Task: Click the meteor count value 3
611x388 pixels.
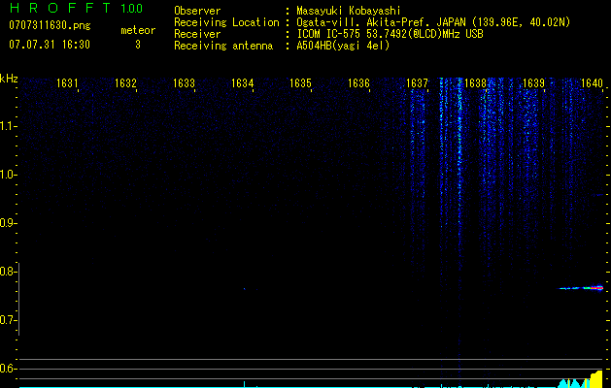Action: click(x=138, y=45)
